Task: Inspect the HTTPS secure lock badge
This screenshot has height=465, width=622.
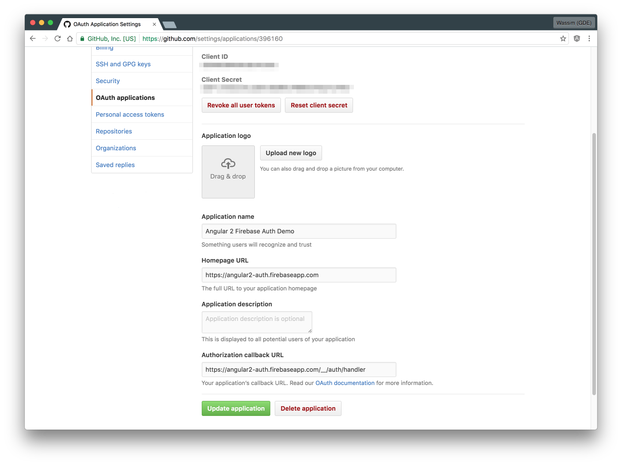Action: point(82,38)
